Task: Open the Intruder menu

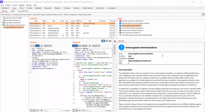Action: point(15,5)
